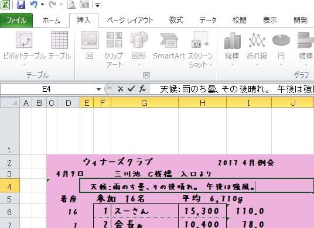This screenshot has height=228, width=314.
Task: Click the Save icon in quick access toolbar
Action: (21, 5)
